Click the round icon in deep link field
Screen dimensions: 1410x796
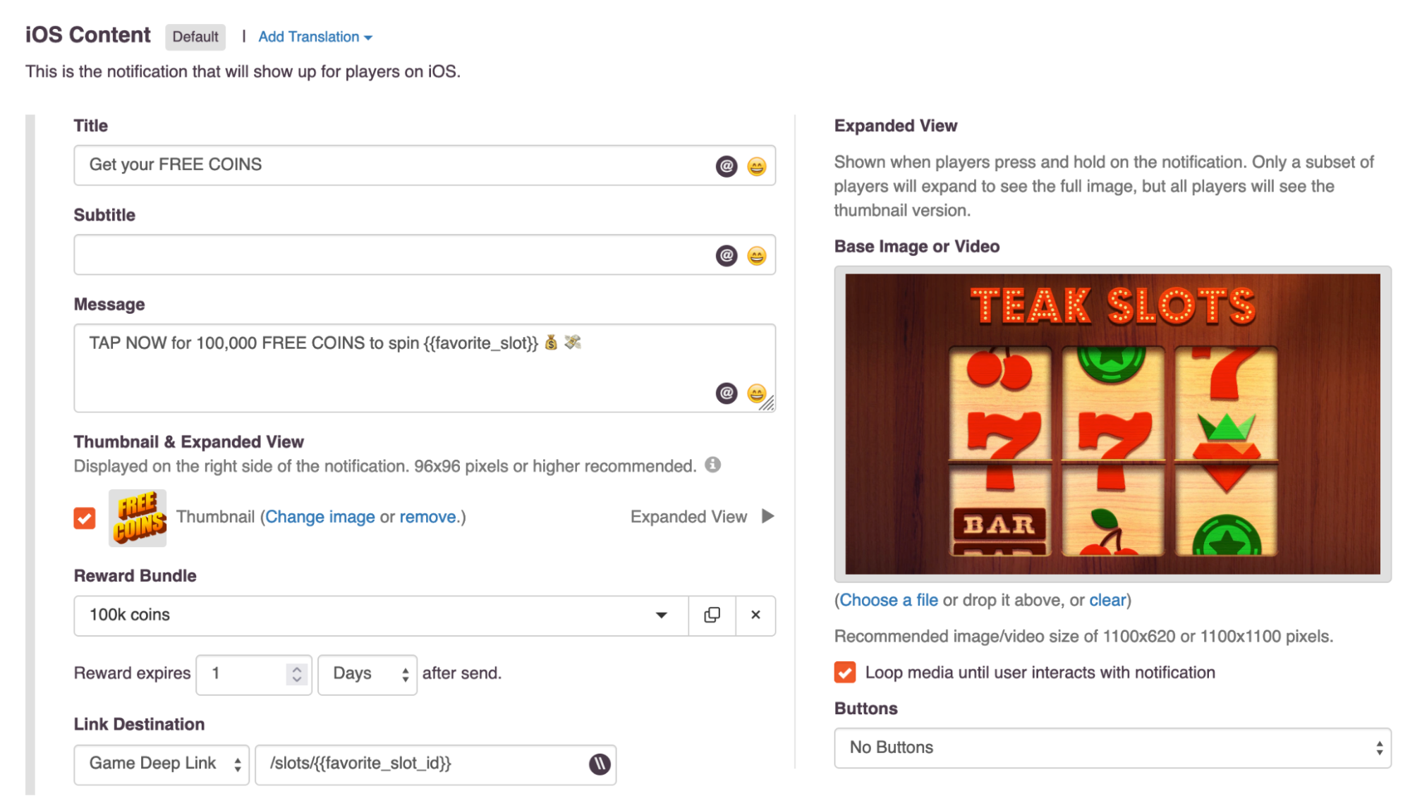[599, 764]
